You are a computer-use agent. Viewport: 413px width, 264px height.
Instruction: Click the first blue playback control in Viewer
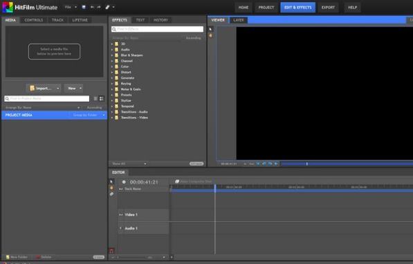pyautogui.click(x=258, y=164)
